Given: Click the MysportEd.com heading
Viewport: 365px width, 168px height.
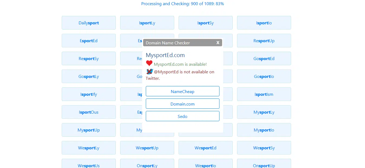Looking at the screenshot, I should (x=165, y=55).
